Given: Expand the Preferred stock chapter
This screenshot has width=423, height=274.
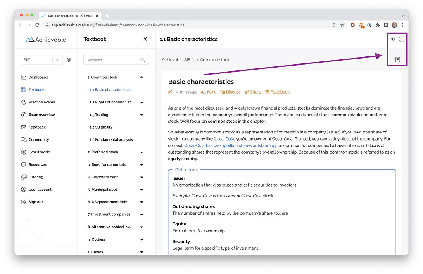Looking at the screenshot, I should 142,152.
